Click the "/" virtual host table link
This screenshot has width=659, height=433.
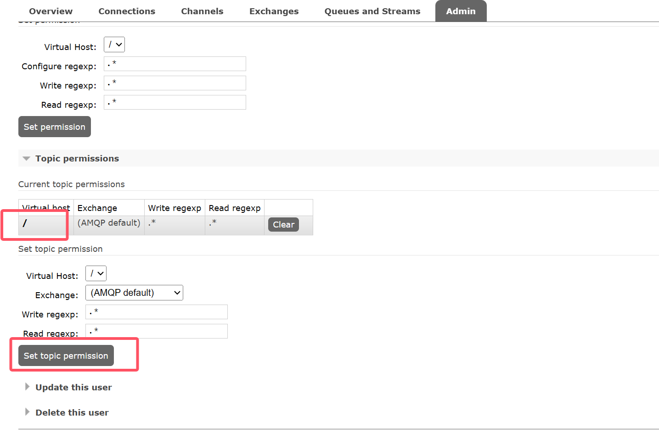pyautogui.click(x=25, y=223)
